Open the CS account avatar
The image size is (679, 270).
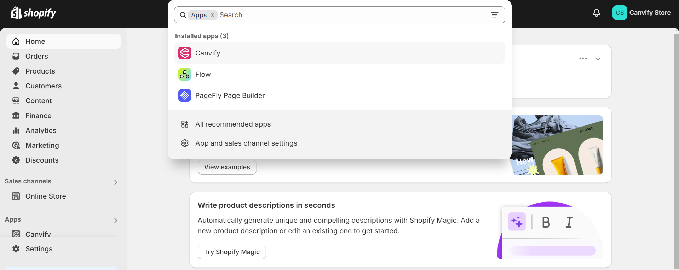620,13
